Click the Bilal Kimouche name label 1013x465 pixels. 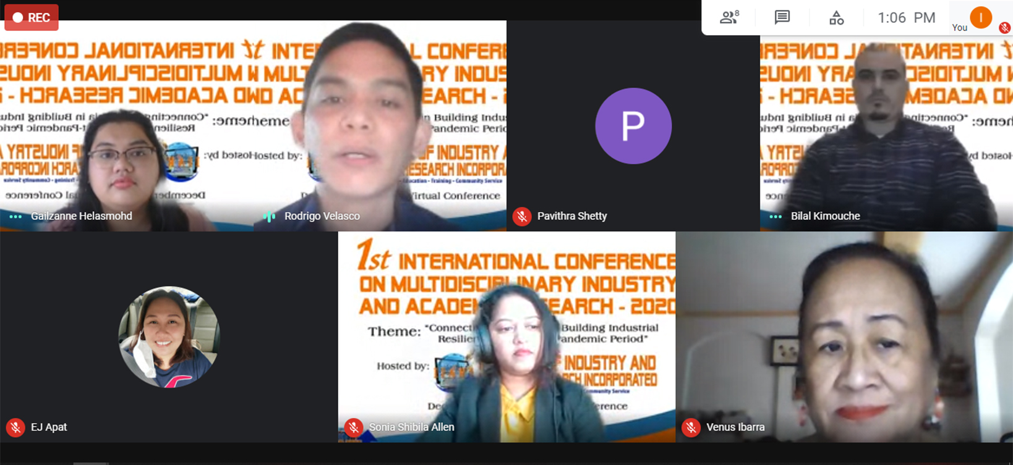pos(825,216)
